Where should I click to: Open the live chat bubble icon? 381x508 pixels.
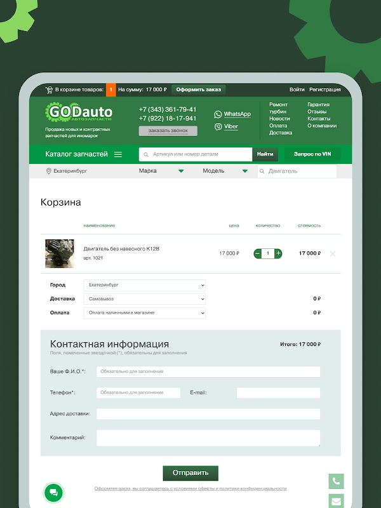[54, 493]
